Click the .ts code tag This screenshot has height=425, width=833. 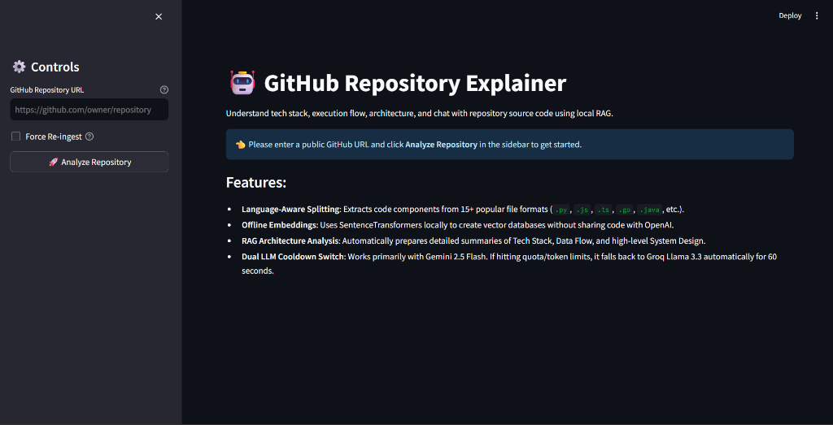603,209
